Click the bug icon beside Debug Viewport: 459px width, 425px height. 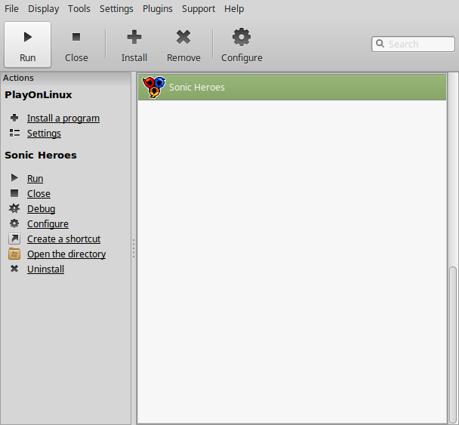pos(14,208)
